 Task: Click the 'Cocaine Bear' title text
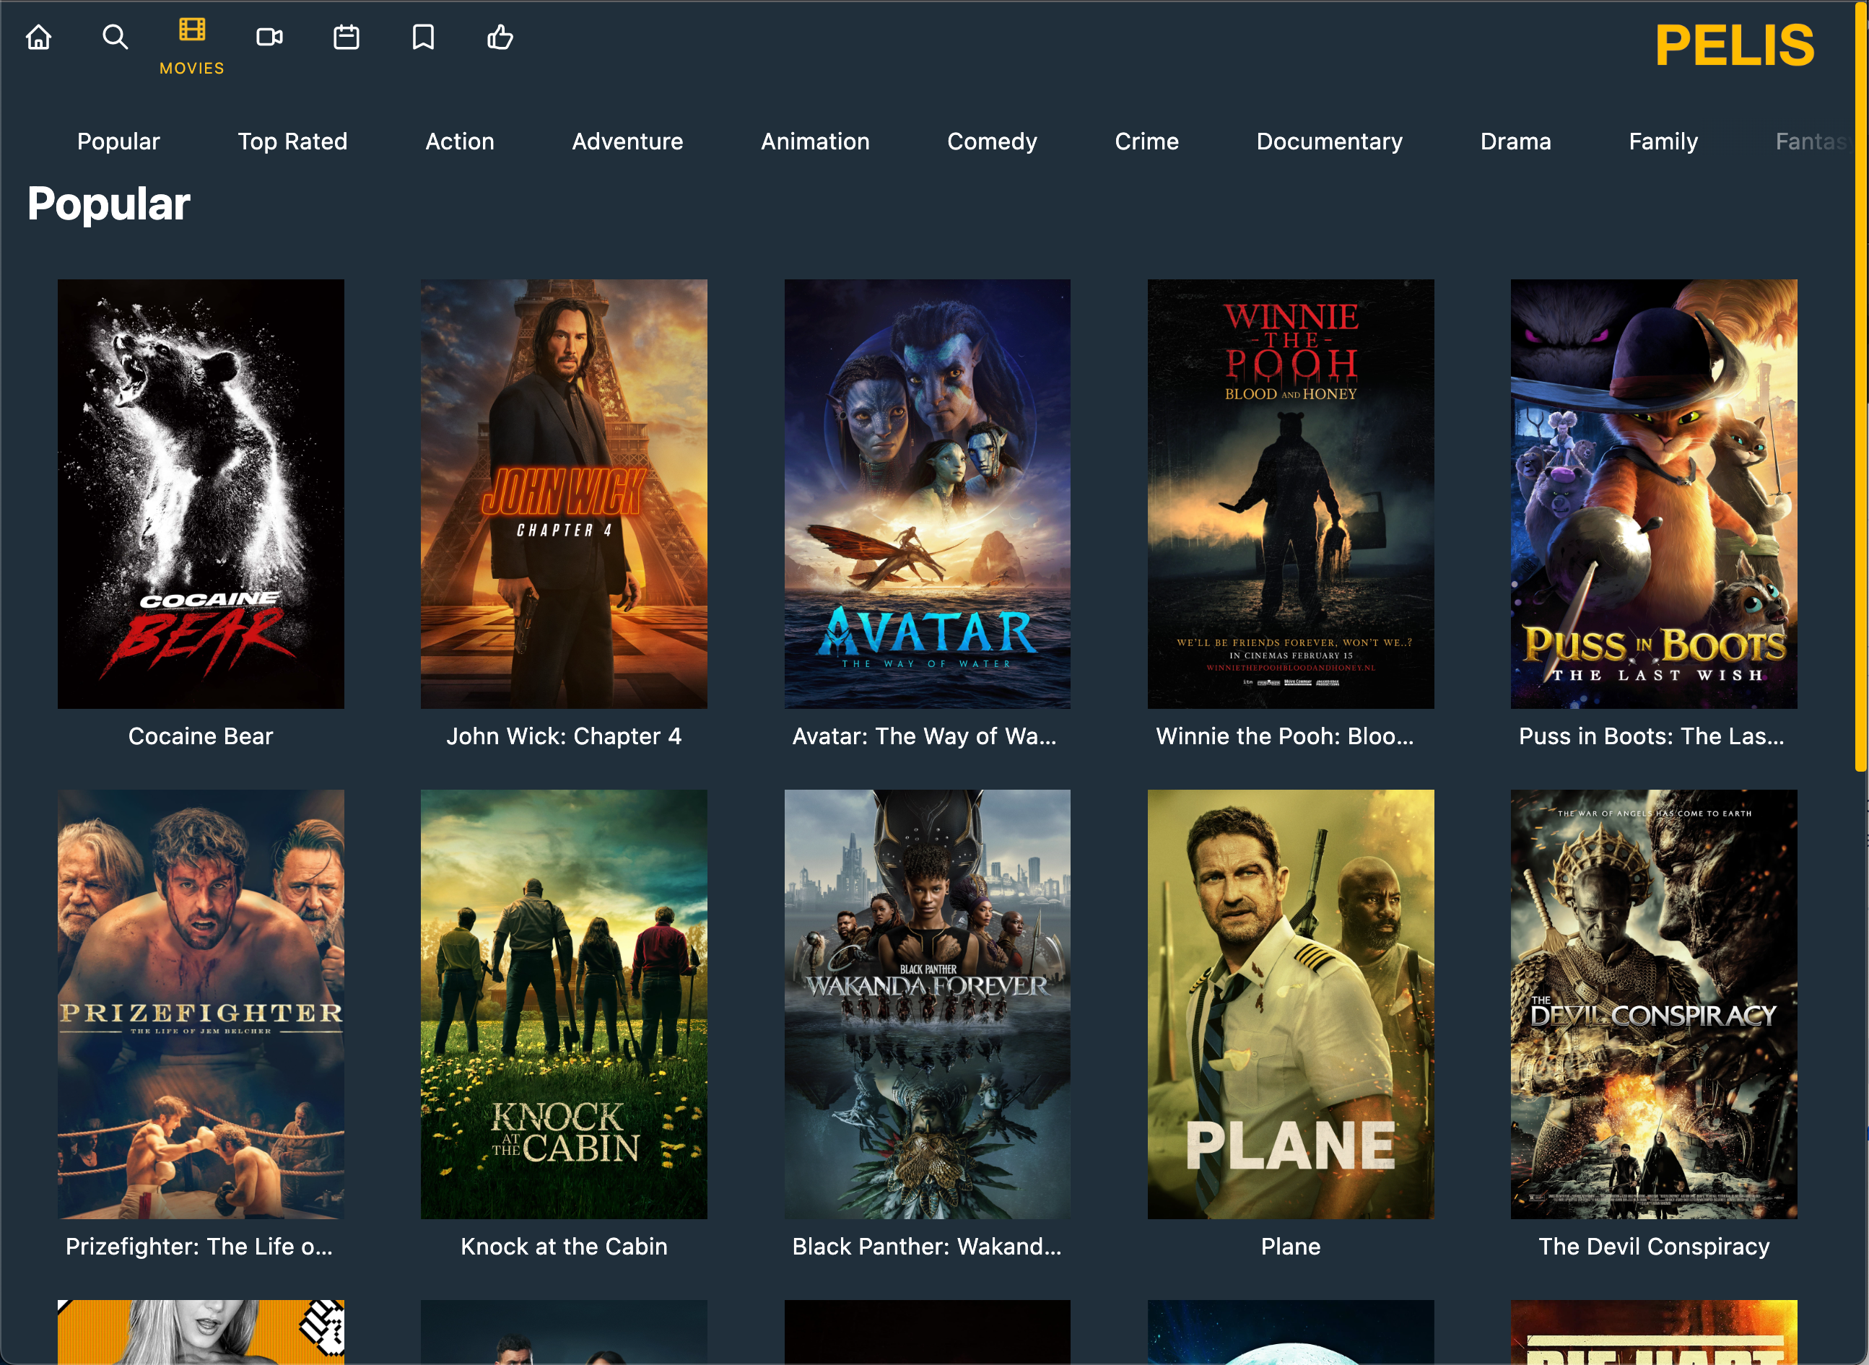click(201, 736)
